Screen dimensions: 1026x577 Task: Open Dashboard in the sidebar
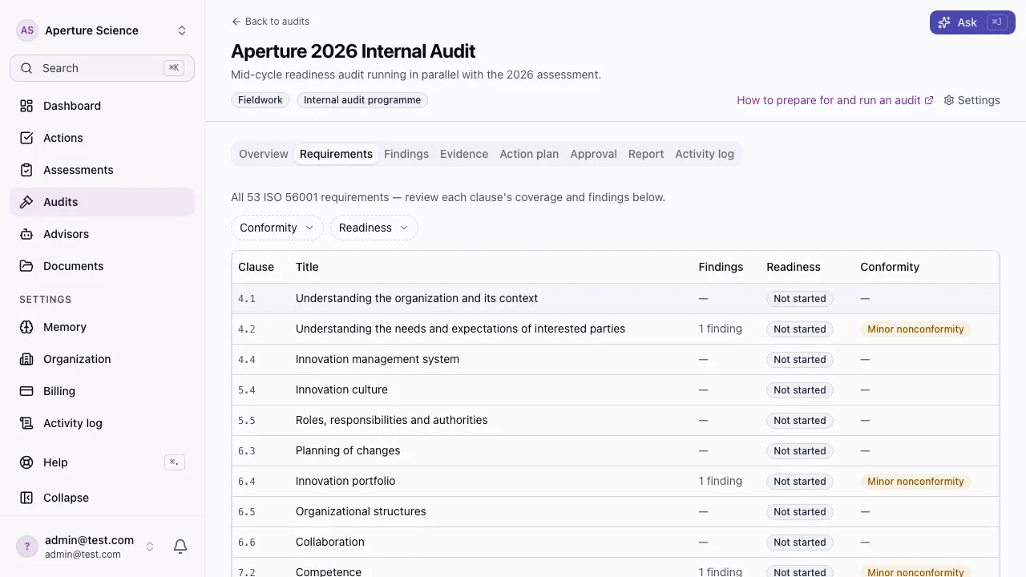[x=103, y=106]
